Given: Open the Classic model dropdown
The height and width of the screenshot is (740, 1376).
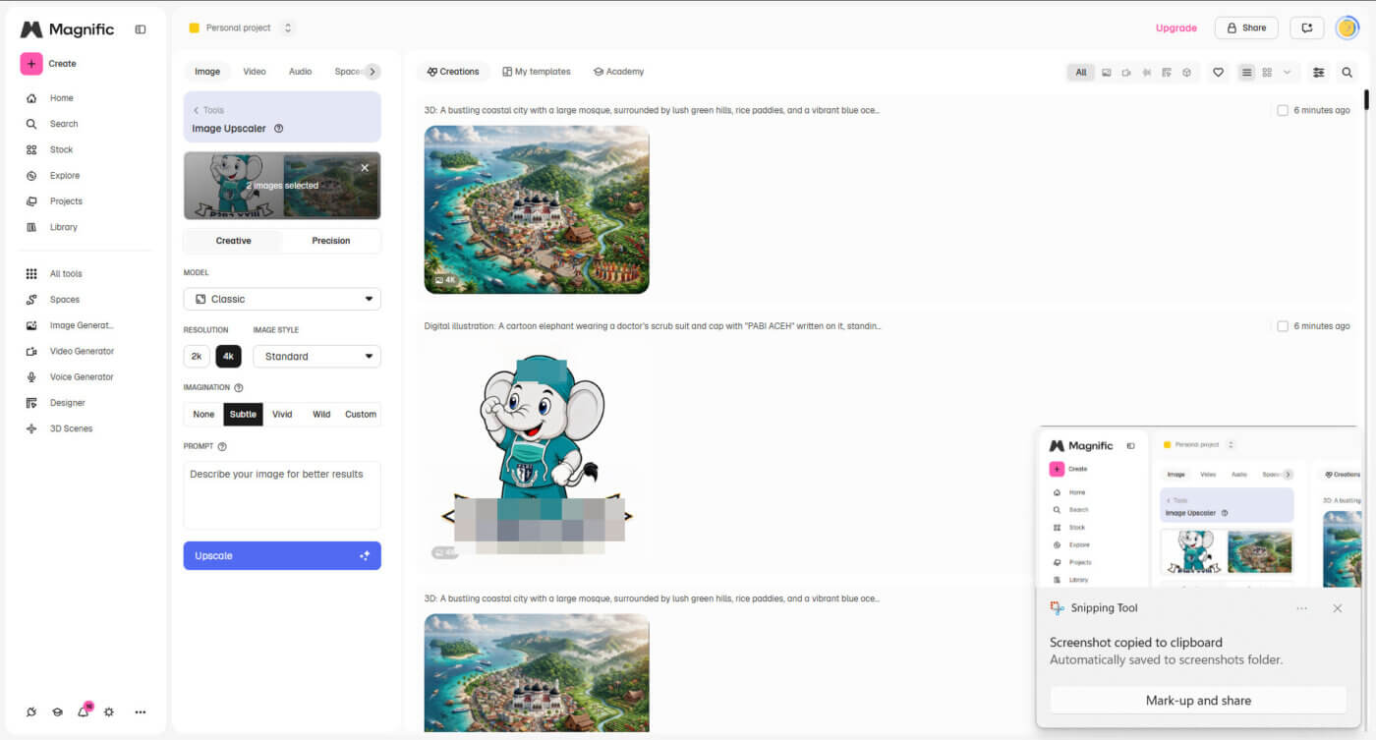Looking at the screenshot, I should (x=282, y=299).
